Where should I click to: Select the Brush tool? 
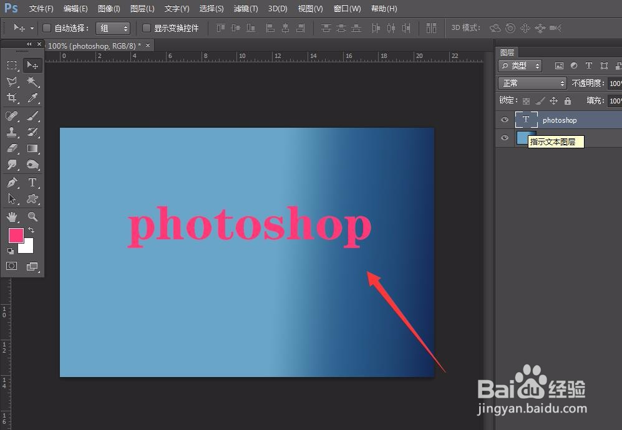click(32, 116)
